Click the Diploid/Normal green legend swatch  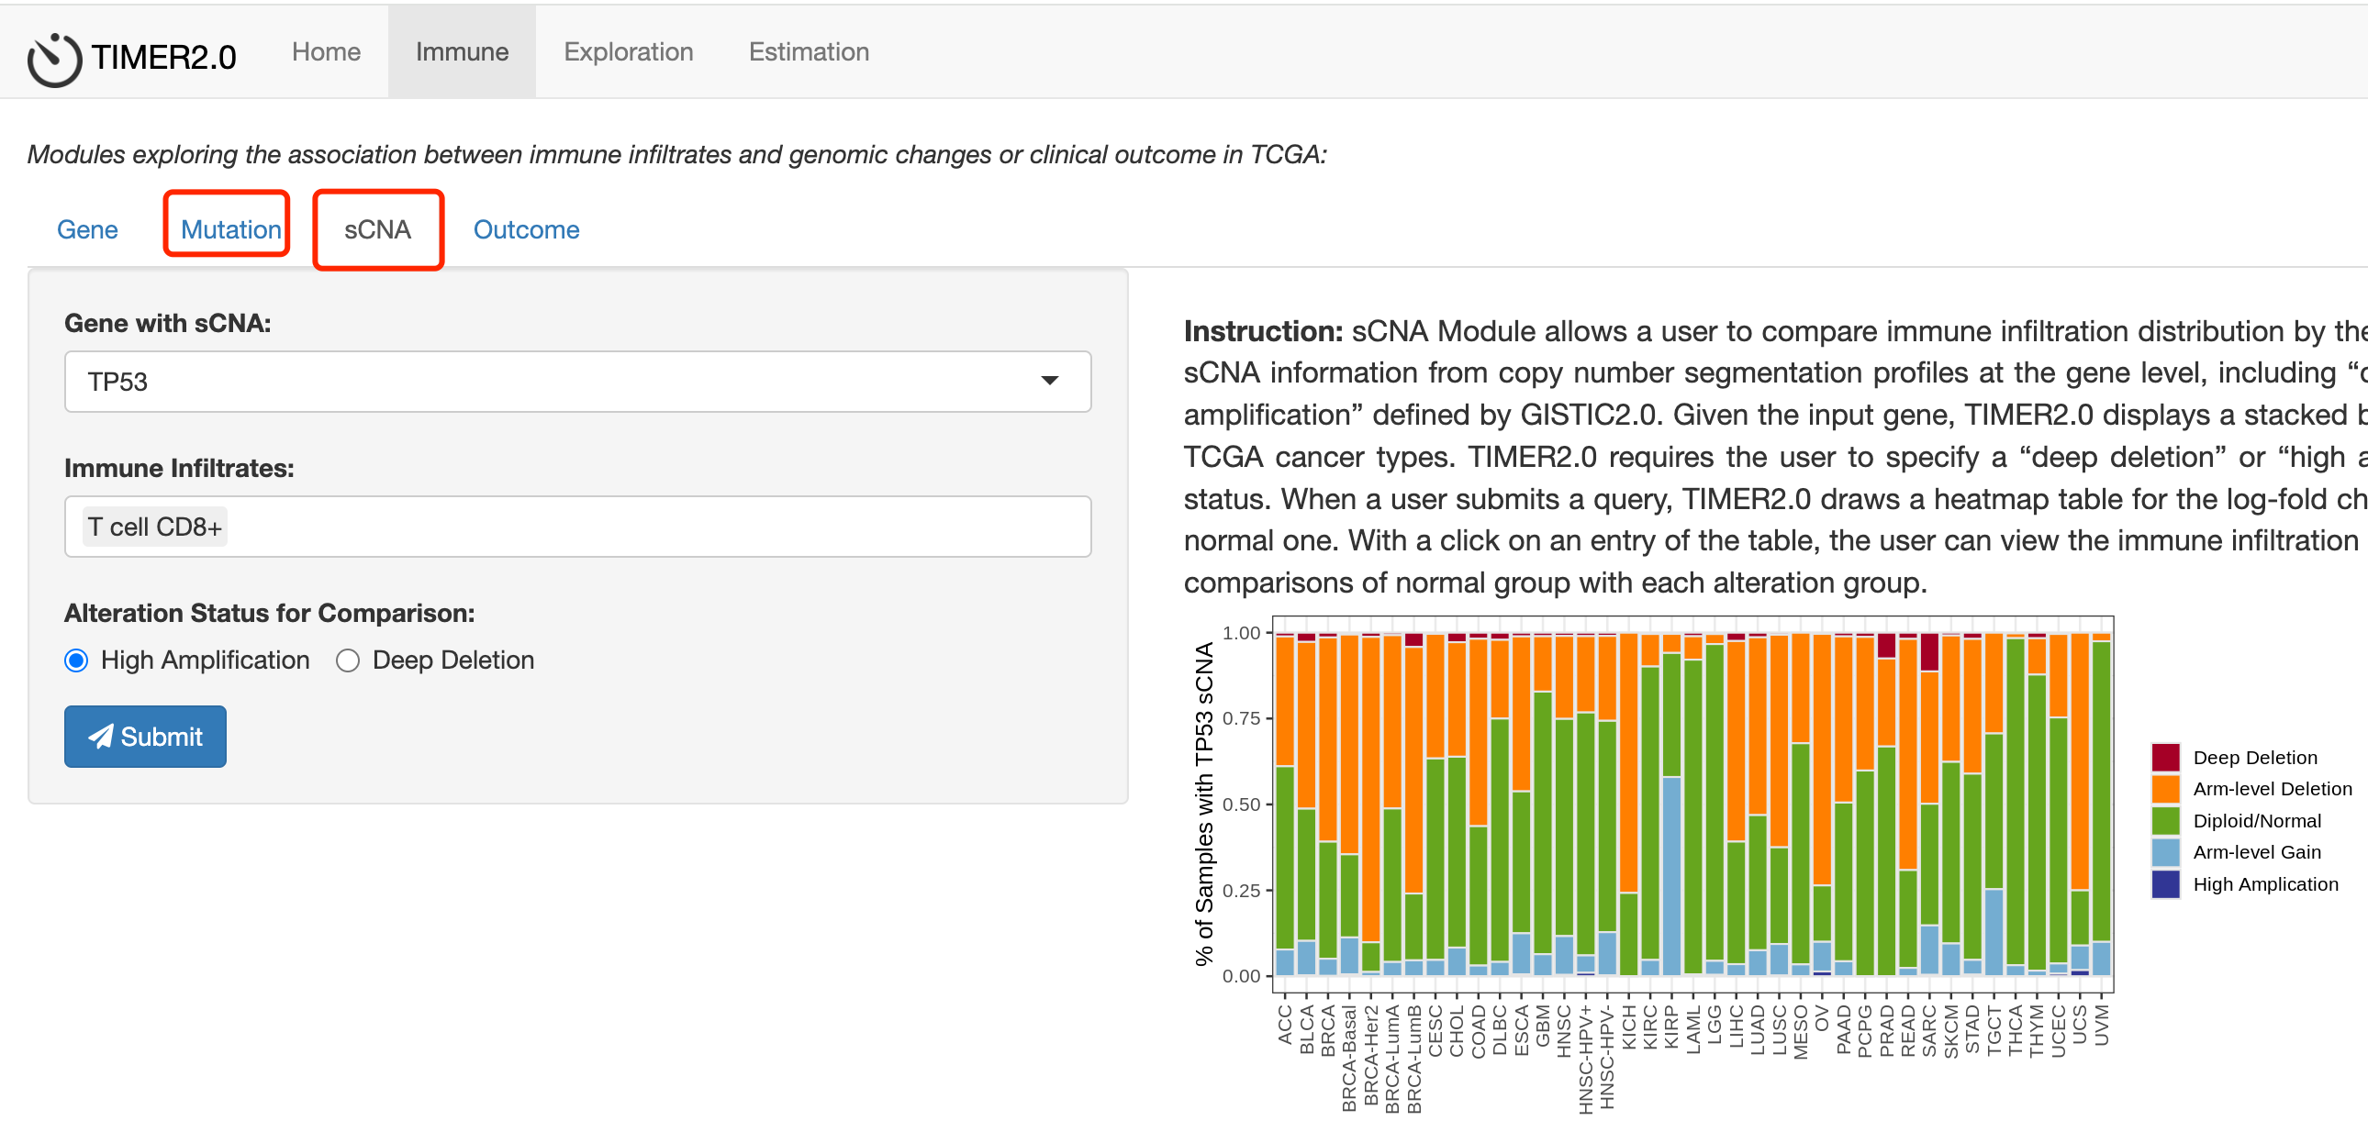point(2165,820)
